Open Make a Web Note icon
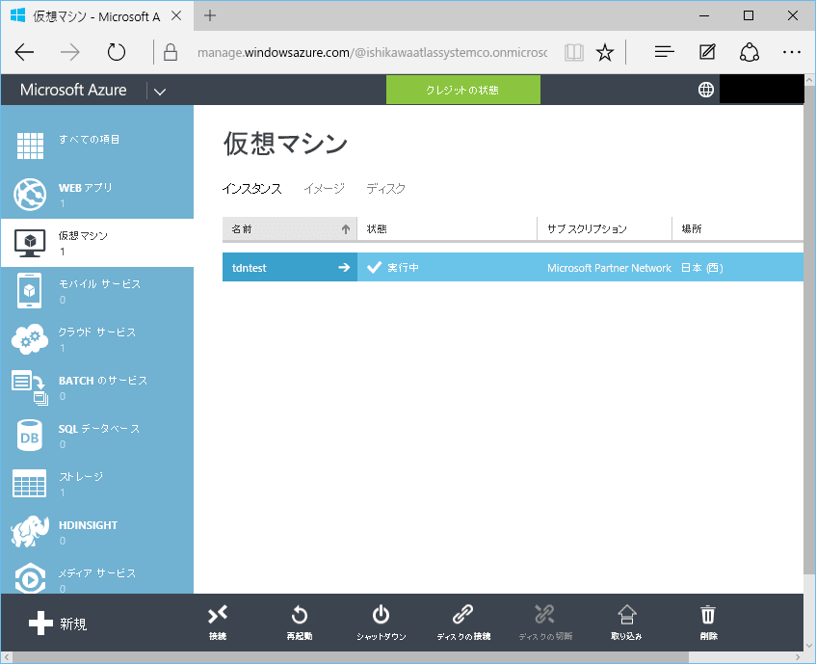The image size is (816, 664). click(x=707, y=52)
